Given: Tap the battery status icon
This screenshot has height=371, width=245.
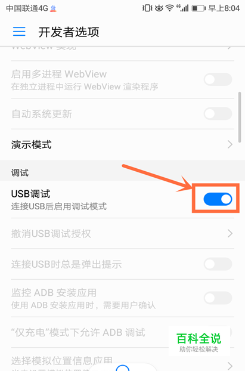Looking at the screenshot, I should (x=198, y=8).
